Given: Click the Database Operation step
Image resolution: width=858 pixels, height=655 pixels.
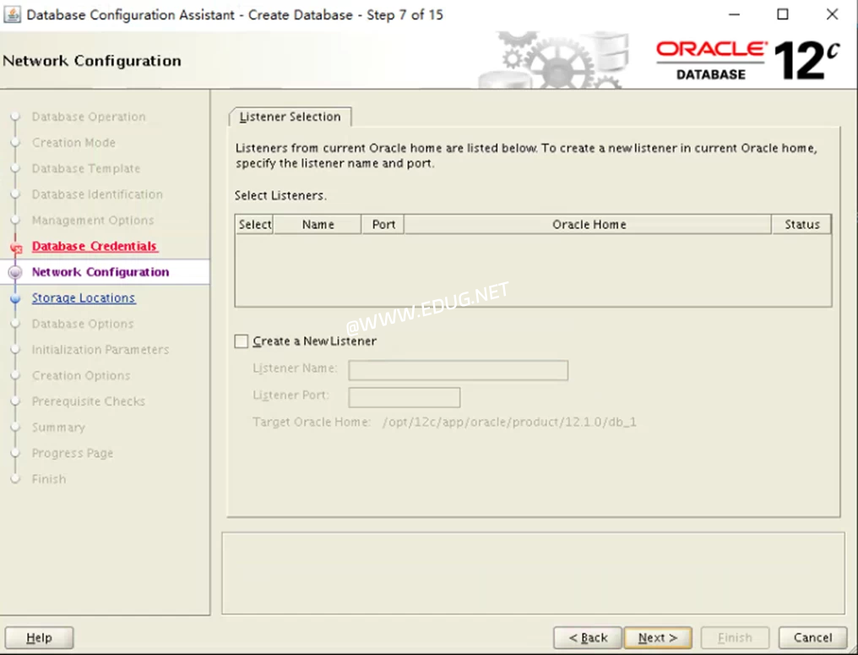Looking at the screenshot, I should point(89,117).
